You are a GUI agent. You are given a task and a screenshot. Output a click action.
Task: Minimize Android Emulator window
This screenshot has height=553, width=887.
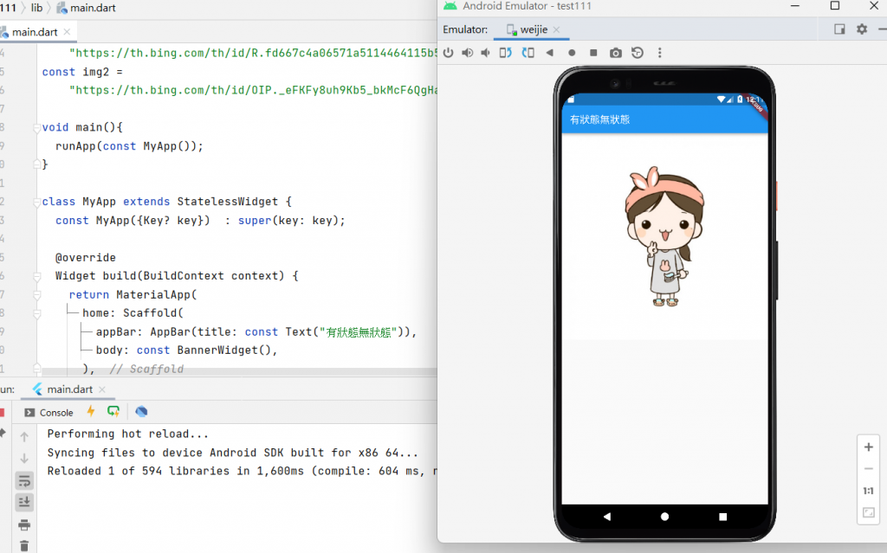click(795, 6)
